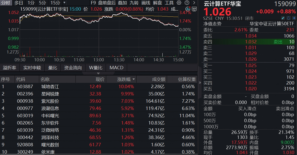Sort by 涨跌幅 column dropdown arrow
Image resolution: width=297 pixels, height=155 pixels.
(134, 79)
